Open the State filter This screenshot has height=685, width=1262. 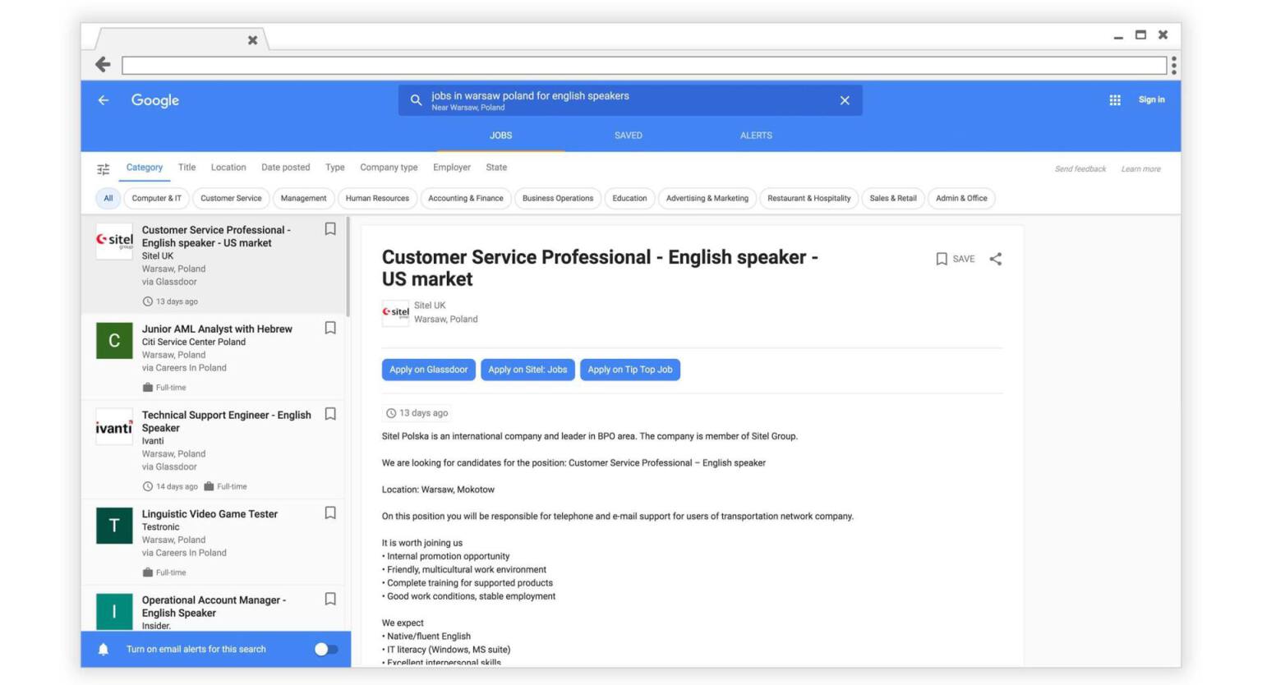click(x=496, y=168)
